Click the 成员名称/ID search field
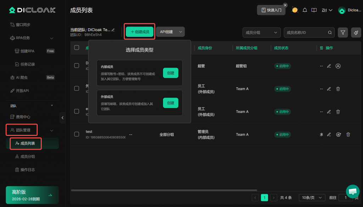Image resolution: width=363 pixels, height=207 pixels. (306, 33)
